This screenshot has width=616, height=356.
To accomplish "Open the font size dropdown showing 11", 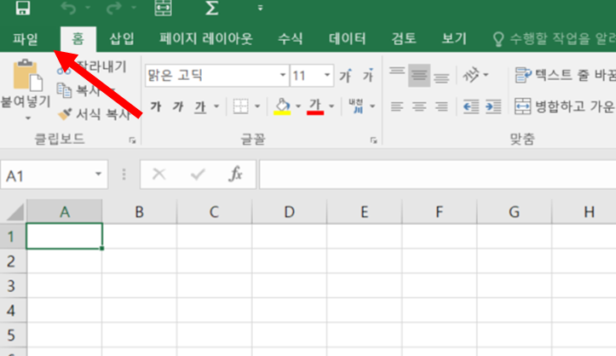I will 327,75.
